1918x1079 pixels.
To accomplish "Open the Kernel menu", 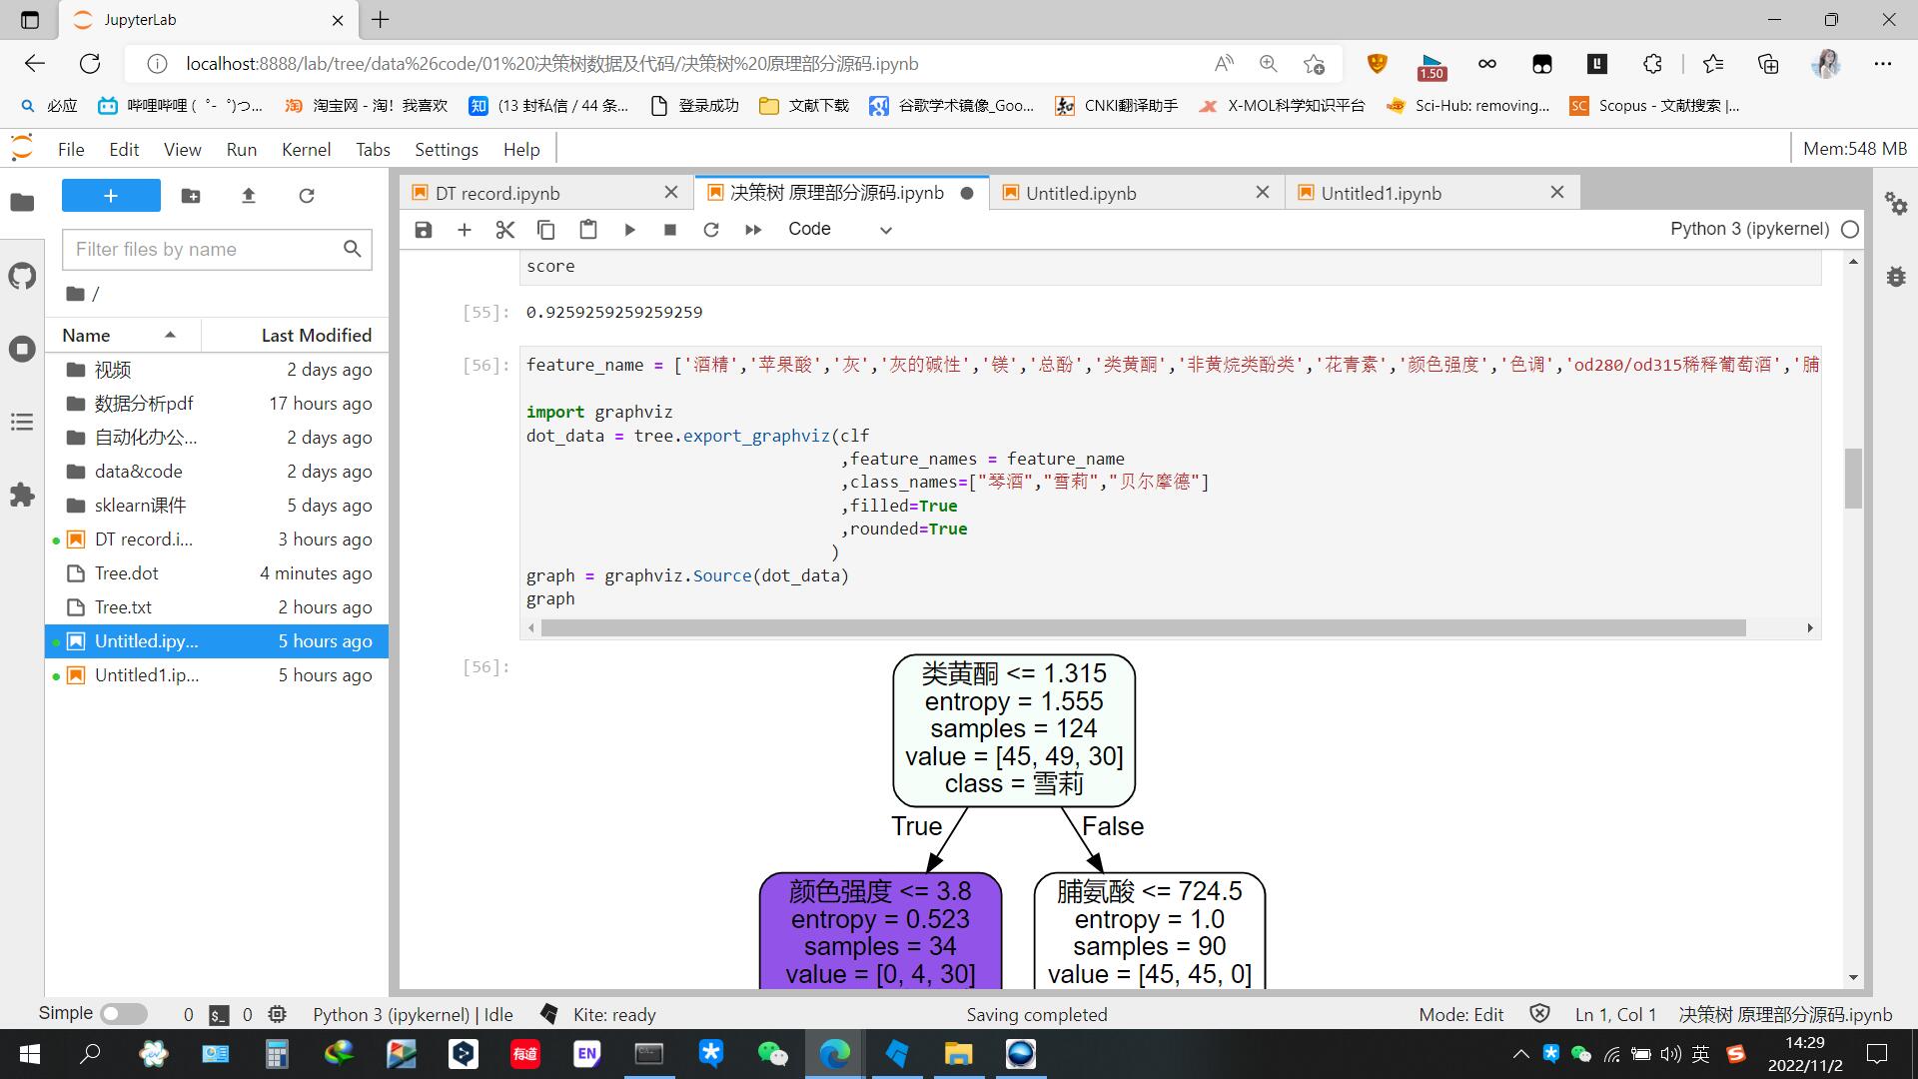I will (306, 150).
